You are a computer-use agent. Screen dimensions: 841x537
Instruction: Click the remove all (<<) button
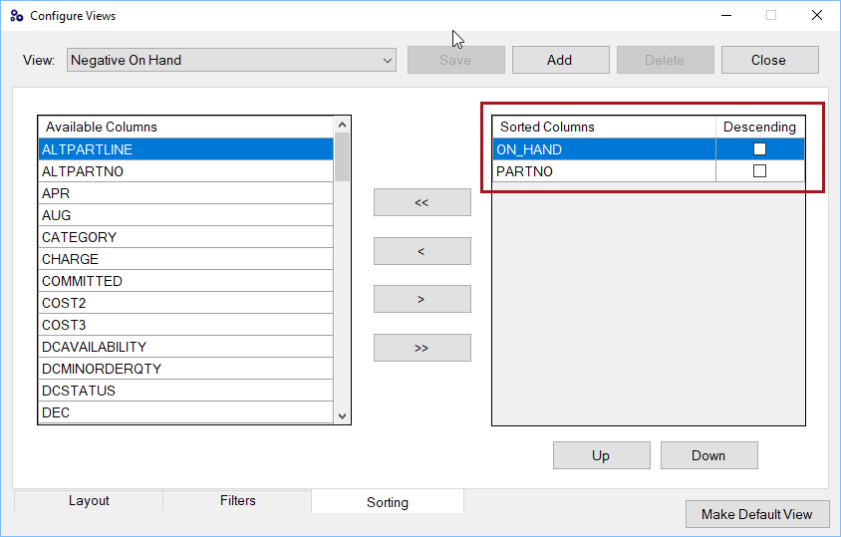coord(422,202)
